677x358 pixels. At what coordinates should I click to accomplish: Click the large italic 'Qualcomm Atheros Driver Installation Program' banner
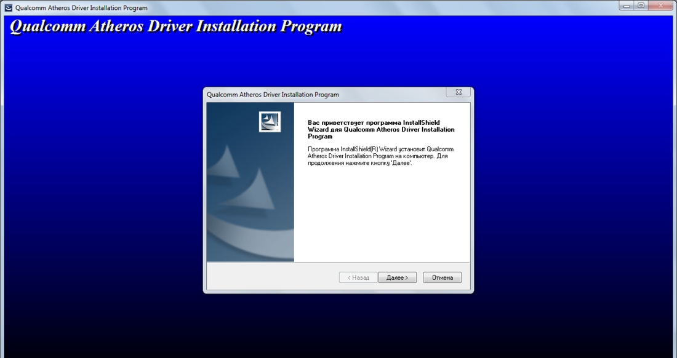(x=176, y=26)
